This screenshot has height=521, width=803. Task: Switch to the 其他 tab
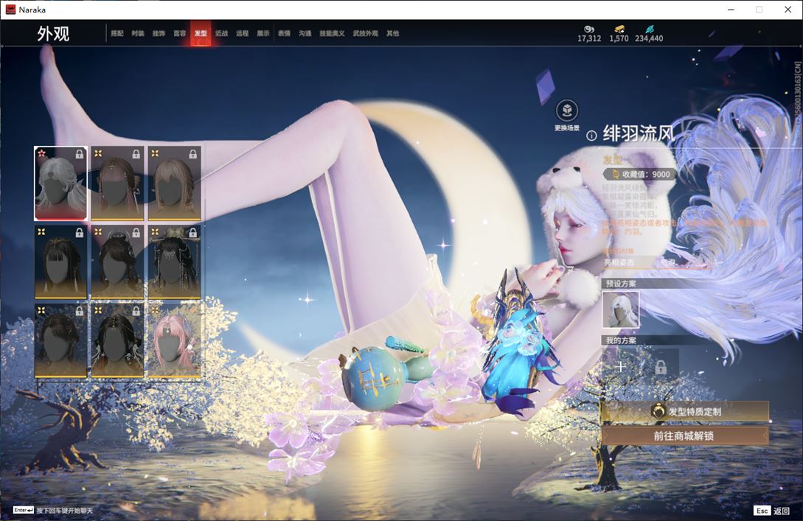click(x=393, y=33)
